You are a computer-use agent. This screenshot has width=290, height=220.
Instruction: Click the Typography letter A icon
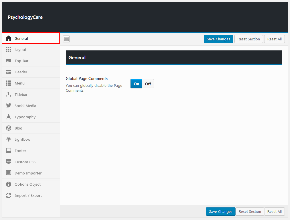(9, 117)
